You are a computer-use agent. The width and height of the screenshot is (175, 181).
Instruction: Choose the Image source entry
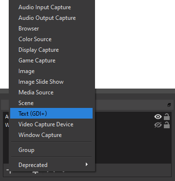(51, 71)
